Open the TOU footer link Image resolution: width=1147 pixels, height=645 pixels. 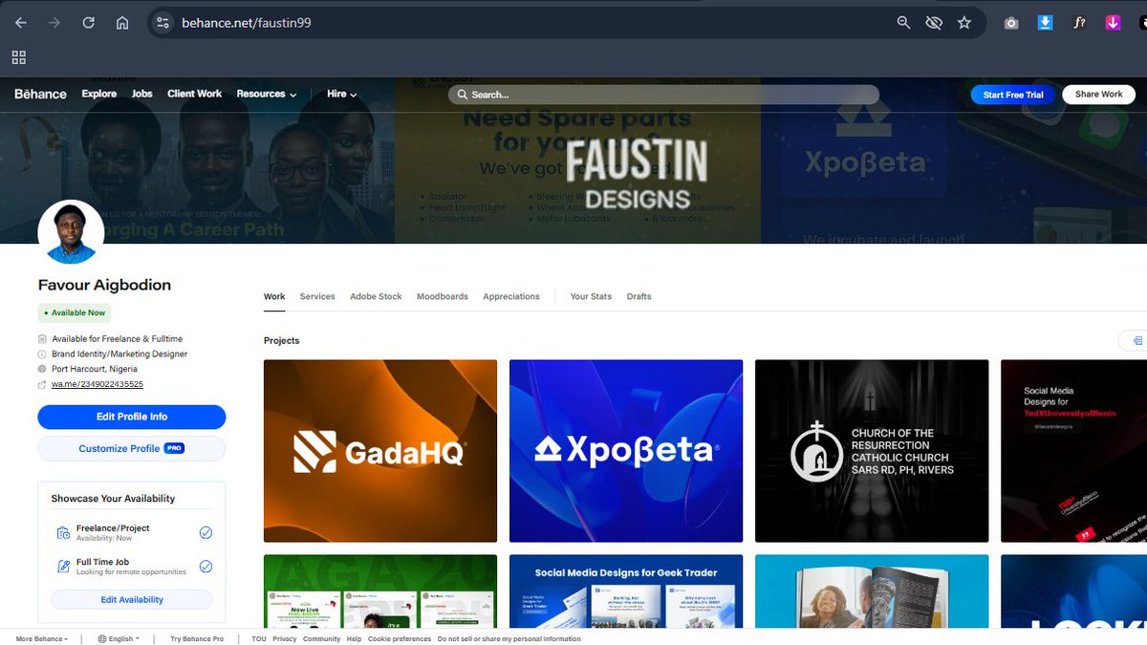point(258,638)
